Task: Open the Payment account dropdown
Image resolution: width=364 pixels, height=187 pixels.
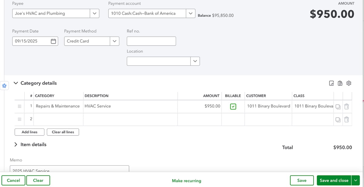Action: click(190, 13)
